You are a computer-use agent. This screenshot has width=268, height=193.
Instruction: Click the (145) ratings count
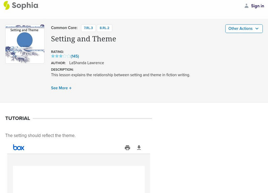click(x=75, y=56)
